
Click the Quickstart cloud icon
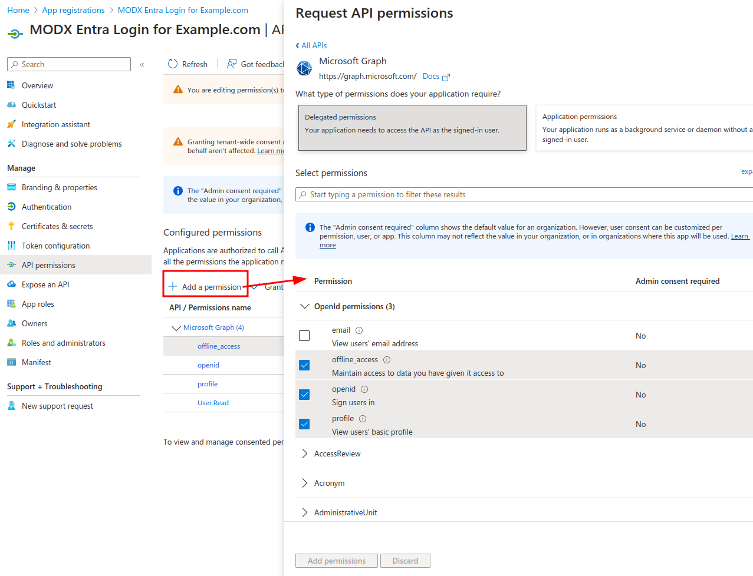pyautogui.click(x=11, y=105)
